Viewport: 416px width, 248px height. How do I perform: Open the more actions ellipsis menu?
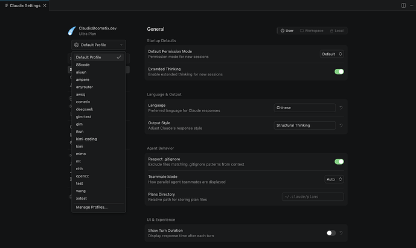[412, 5]
